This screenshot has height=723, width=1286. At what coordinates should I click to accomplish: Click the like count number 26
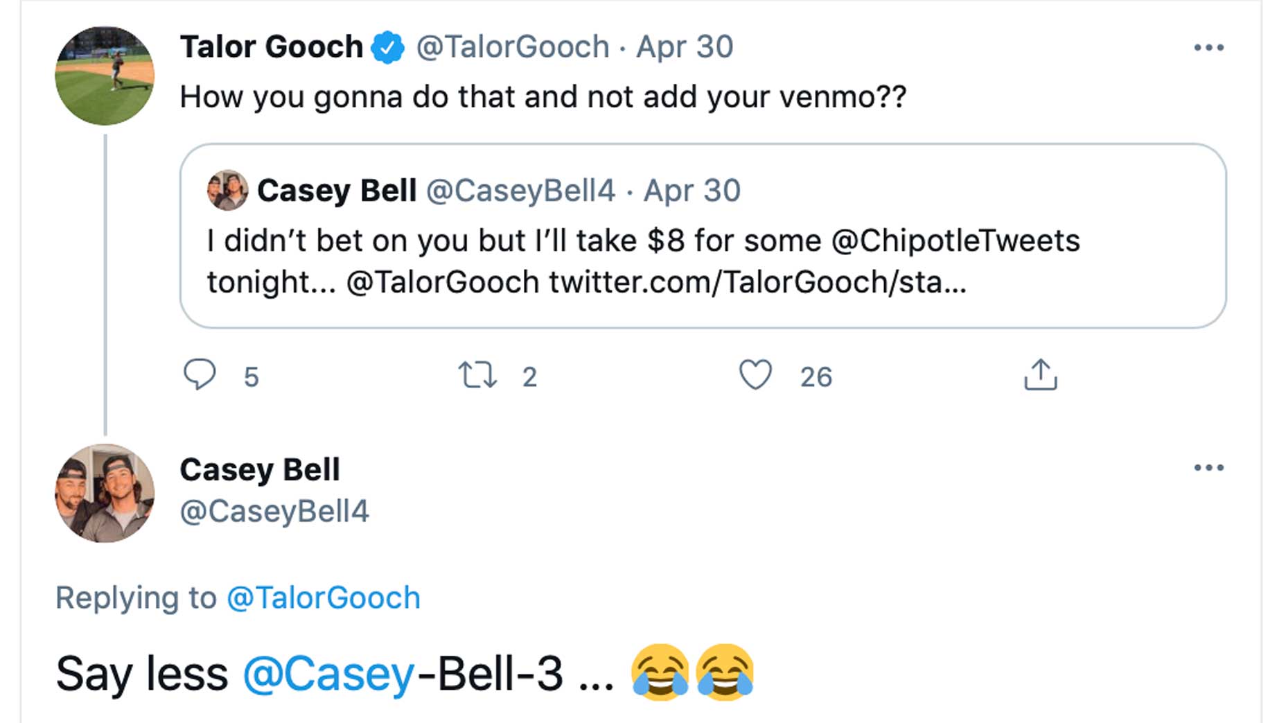click(x=816, y=377)
